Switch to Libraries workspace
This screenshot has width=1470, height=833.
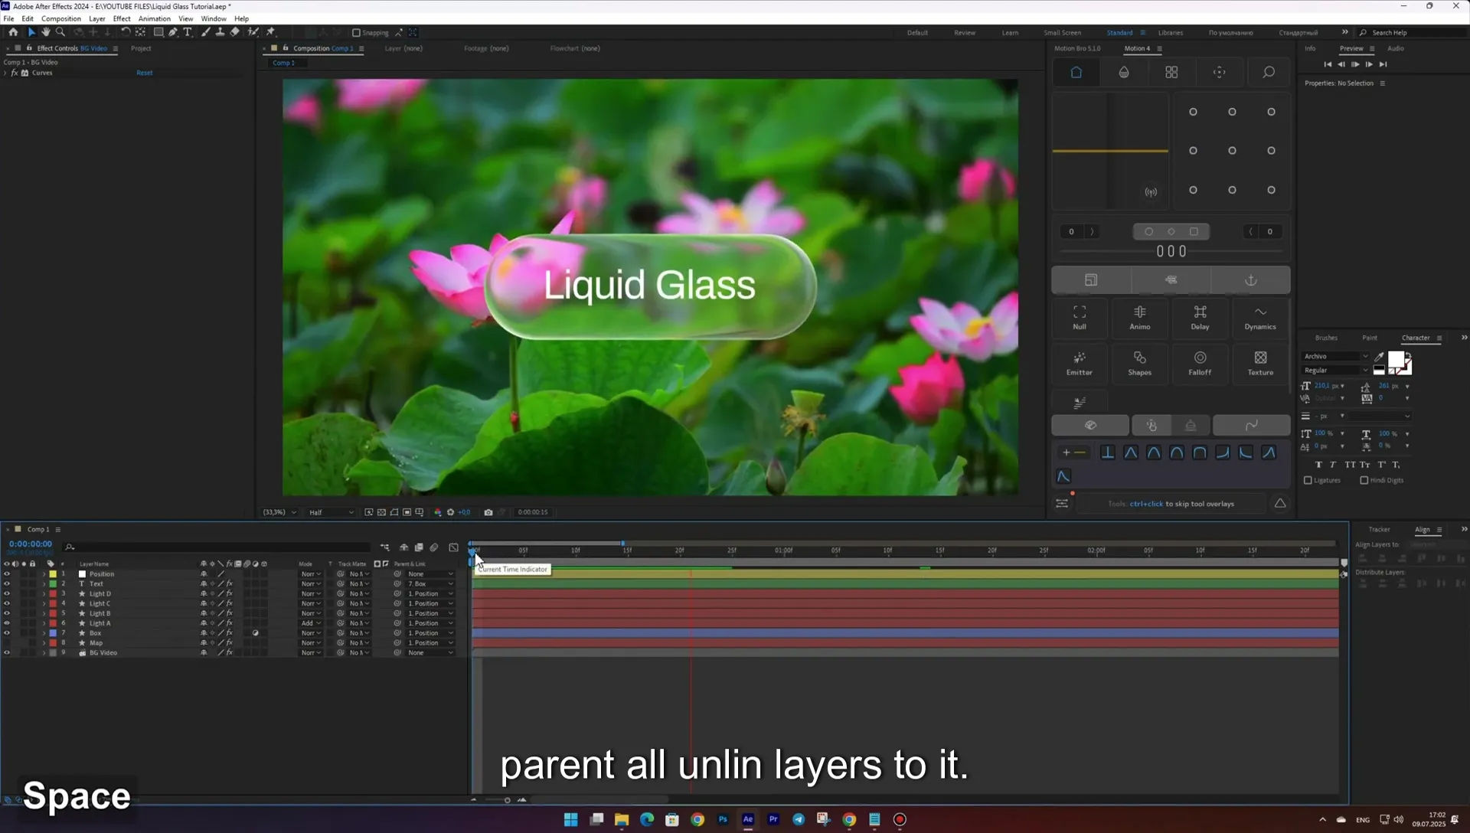coord(1171,33)
